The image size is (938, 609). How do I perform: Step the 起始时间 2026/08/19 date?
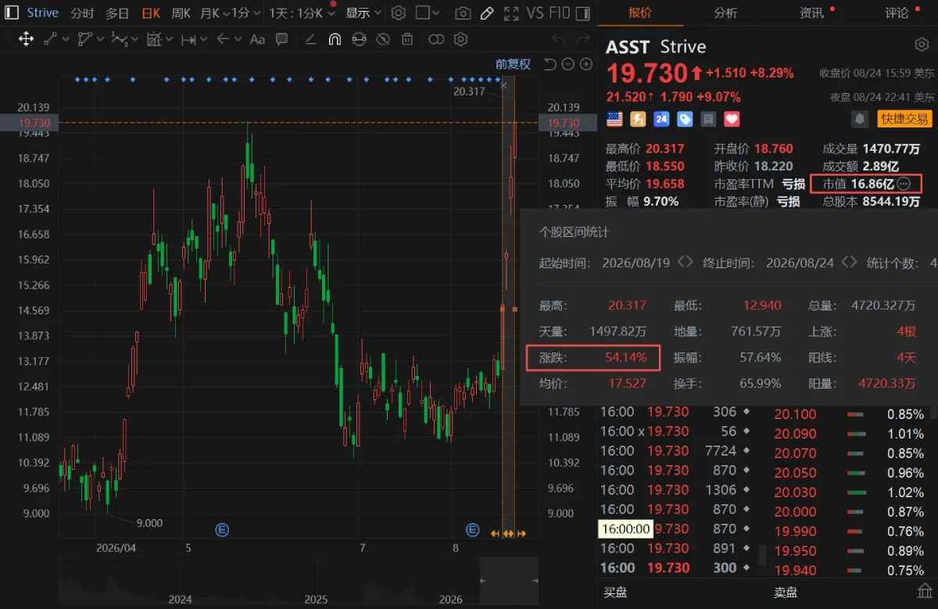pos(685,263)
